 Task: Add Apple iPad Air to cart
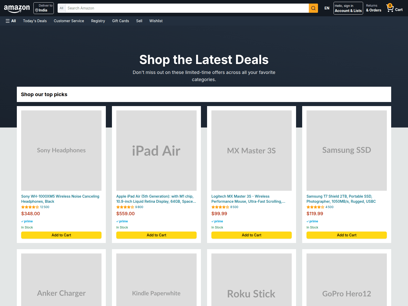point(156,235)
